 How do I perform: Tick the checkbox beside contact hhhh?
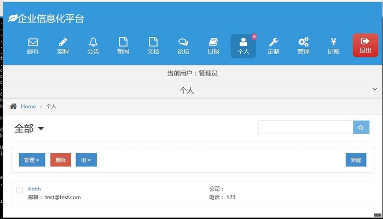(20, 190)
